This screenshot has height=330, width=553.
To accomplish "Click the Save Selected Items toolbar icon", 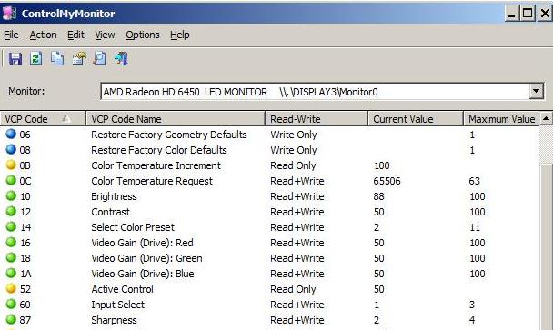I will click(x=15, y=58).
